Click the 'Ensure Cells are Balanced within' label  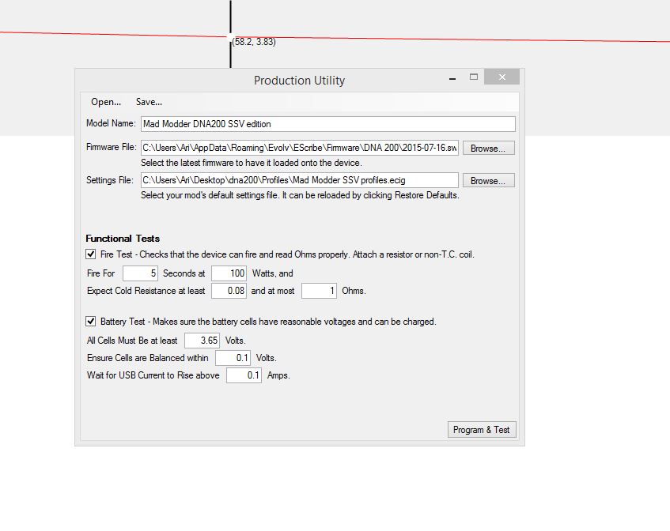(147, 358)
